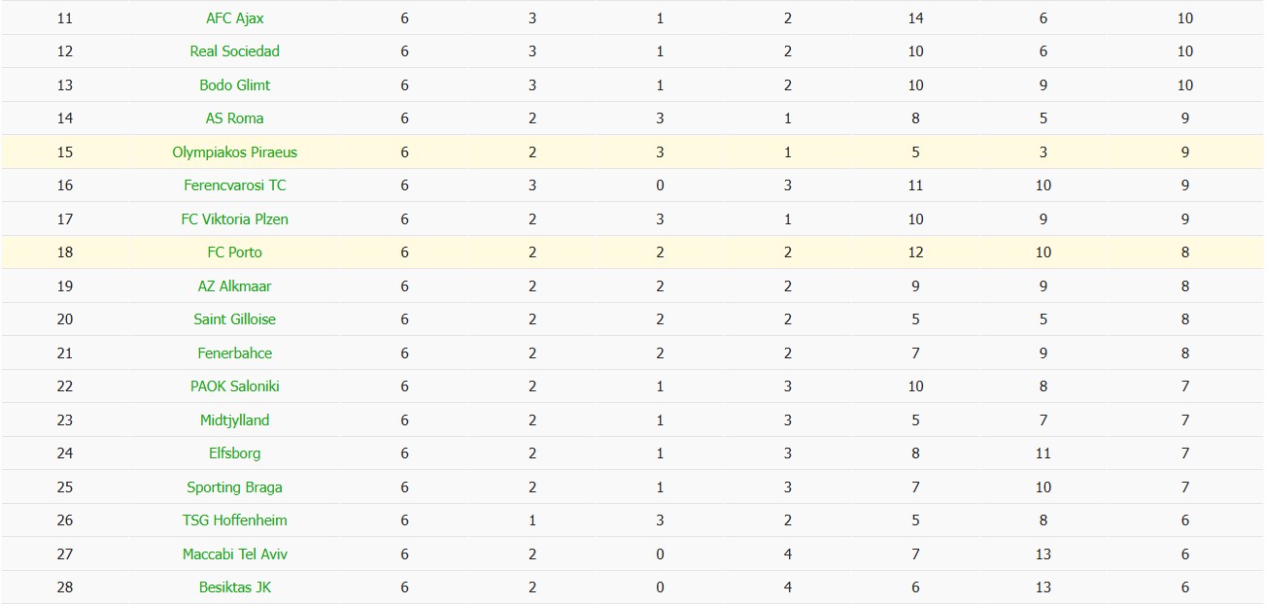Viewport: 1267px width, 604px height.
Task: Click Saint Gilloise in the table
Action: pos(235,319)
